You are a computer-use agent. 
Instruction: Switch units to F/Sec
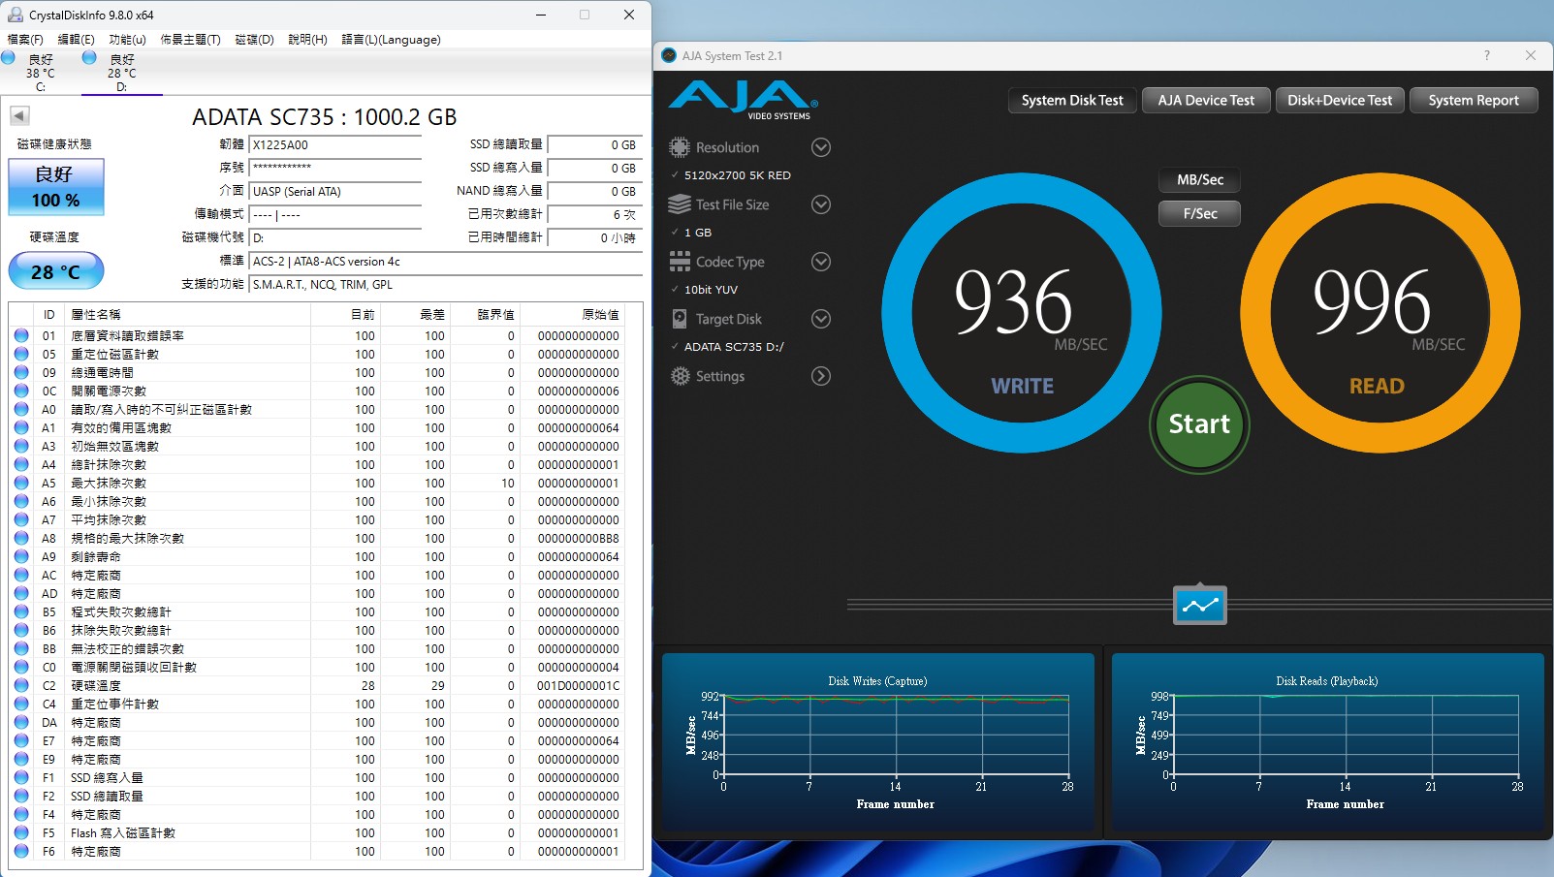pos(1200,213)
